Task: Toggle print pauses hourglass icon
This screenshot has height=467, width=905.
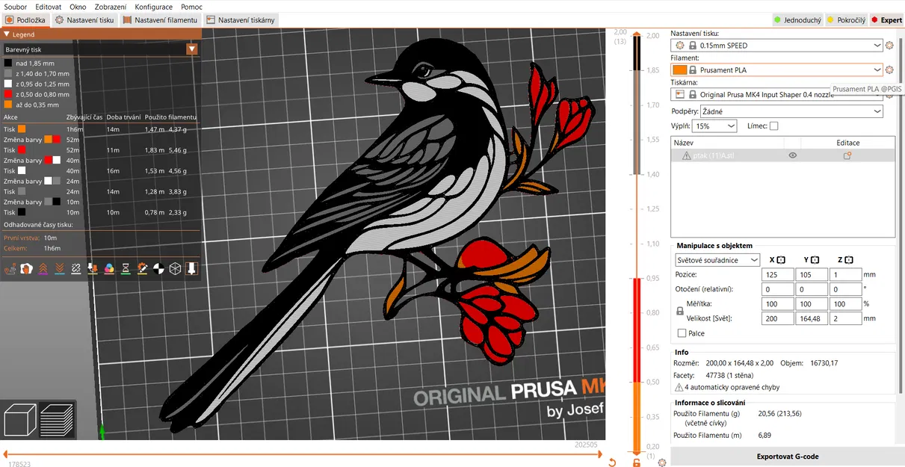Action: pyautogui.click(x=126, y=268)
